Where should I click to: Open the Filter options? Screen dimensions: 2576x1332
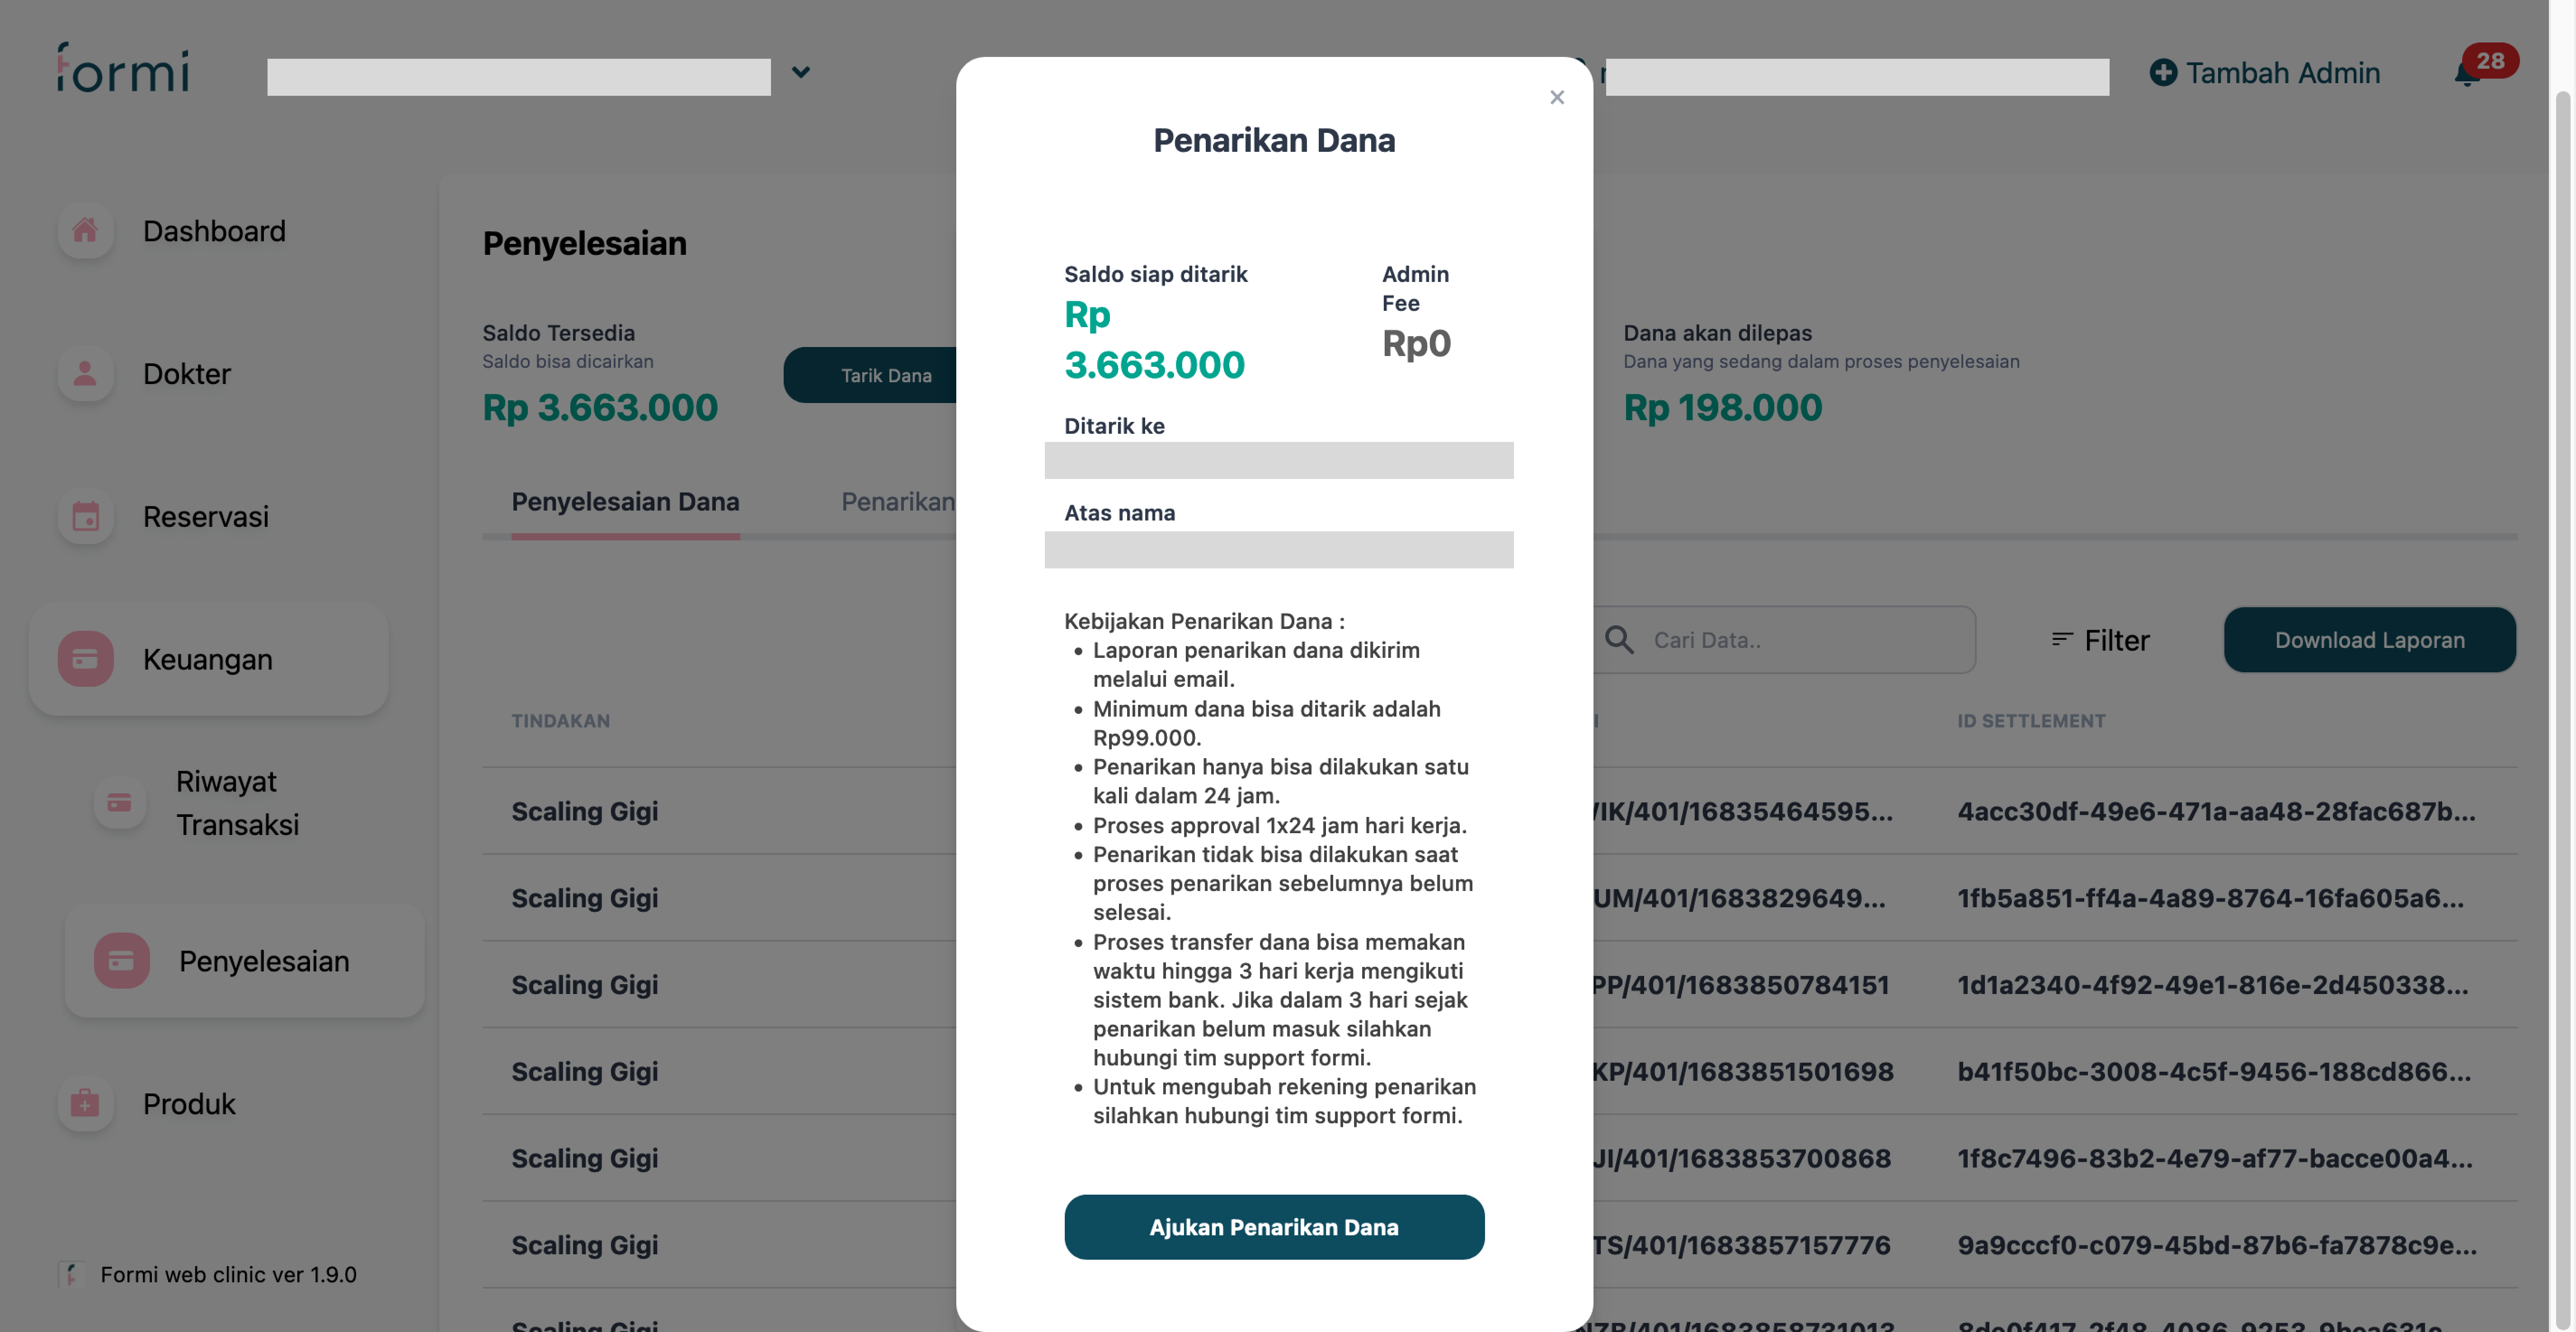pyautogui.click(x=2100, y=640)
